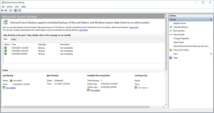
Task: Click the Successful status green check icon
Action: (11, 81)
